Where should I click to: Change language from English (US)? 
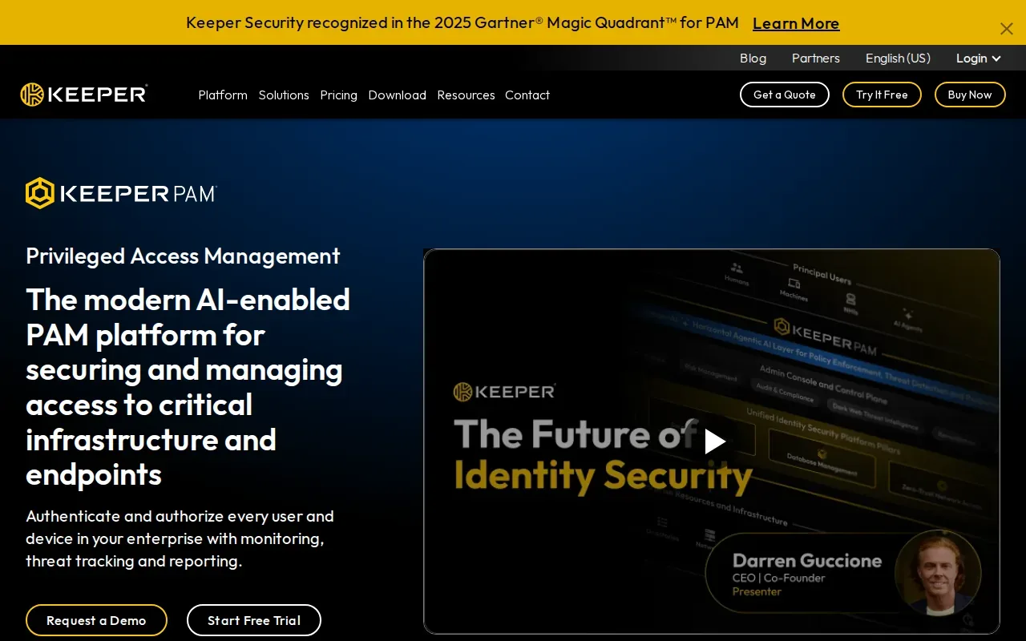coord(898,58)
